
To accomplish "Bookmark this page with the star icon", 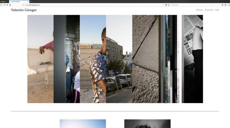I will 169,5.
